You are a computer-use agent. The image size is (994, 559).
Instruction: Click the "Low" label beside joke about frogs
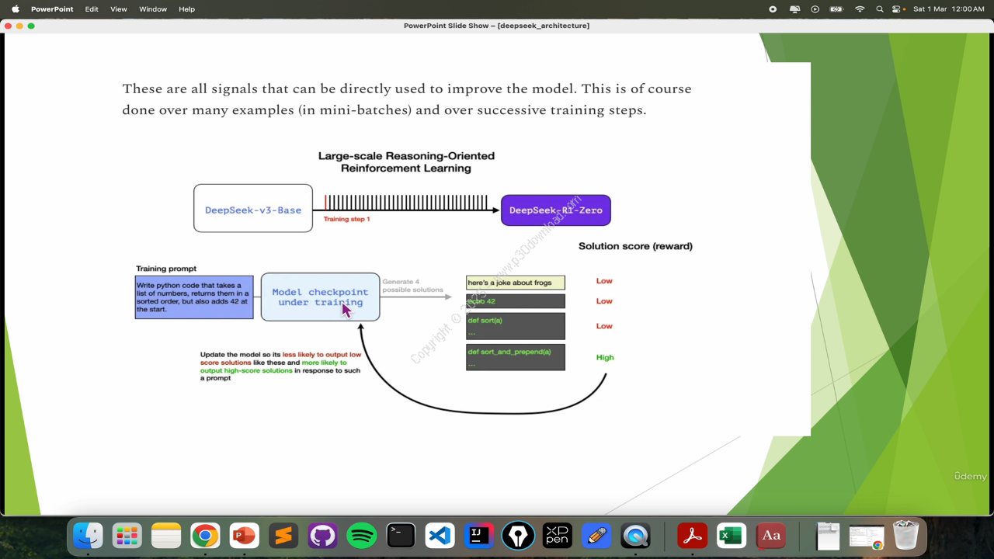[604, 281]
